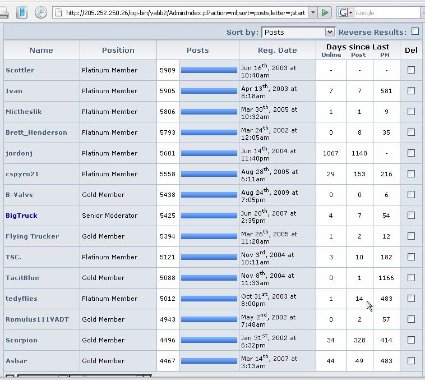The image size is (425, 380).
Task: Tick the delete checkbox for cspyro21
Action: 411,174
